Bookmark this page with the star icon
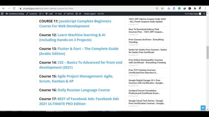209x117 pixels. point(162,8)
